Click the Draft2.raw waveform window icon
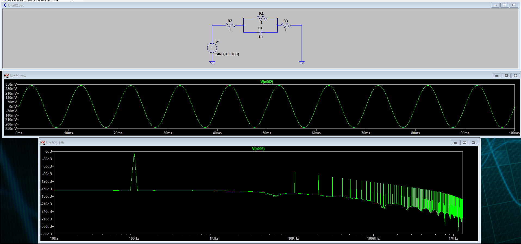This screenshot has height=244, width=521. click(x=7, y=76)
